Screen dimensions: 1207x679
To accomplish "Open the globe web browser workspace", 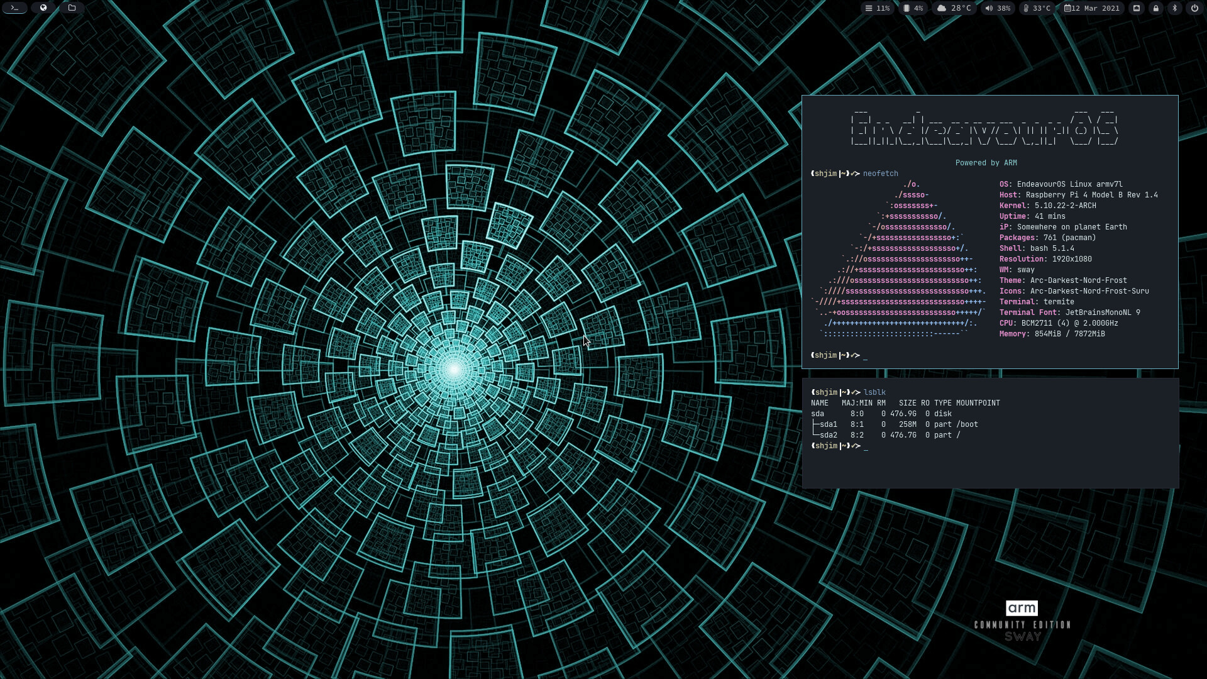I will click(x=43, y=8).
